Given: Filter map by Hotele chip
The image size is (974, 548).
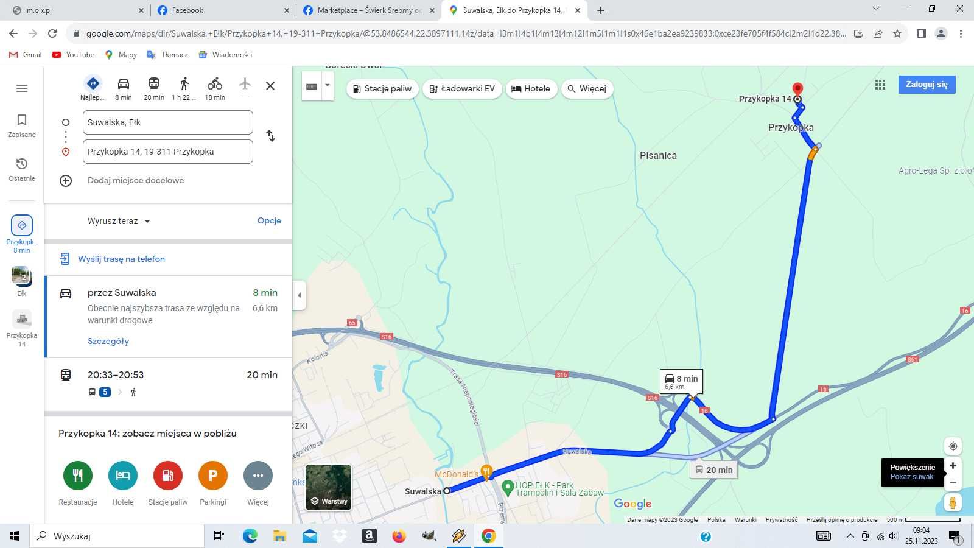Looking at the screenshot, I should pos(531,88).
